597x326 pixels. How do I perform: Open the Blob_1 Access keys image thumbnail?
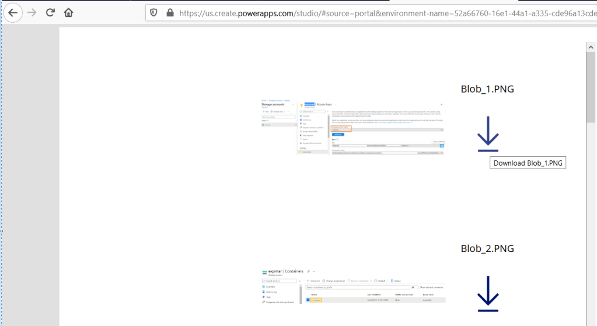pos(353,127)
